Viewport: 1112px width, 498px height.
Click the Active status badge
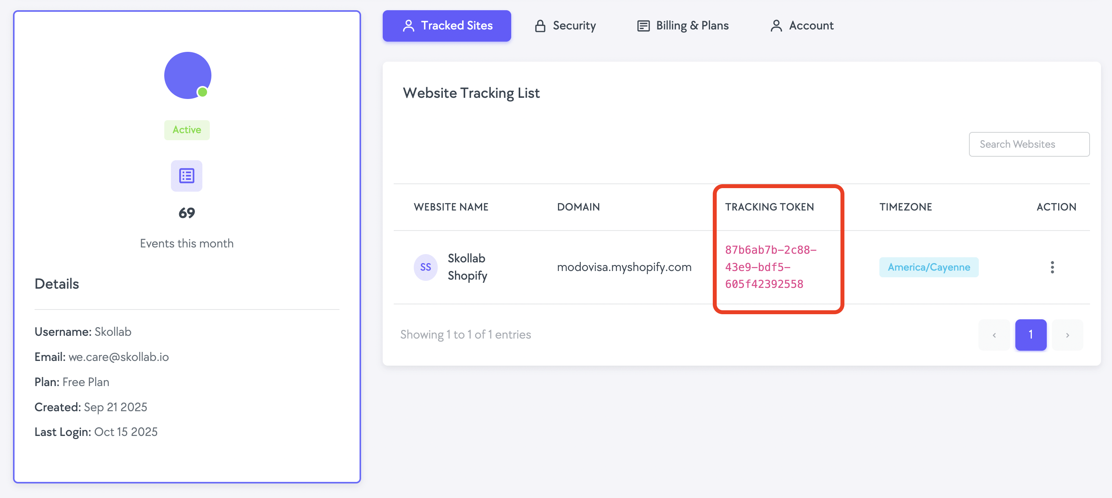click(187, 130)
